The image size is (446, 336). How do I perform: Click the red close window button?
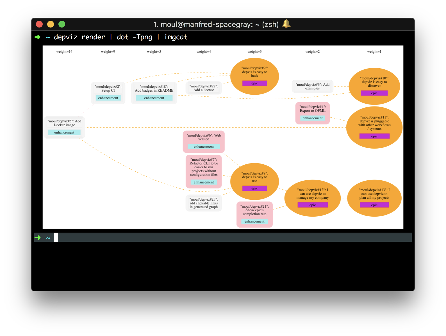(39, 24)
